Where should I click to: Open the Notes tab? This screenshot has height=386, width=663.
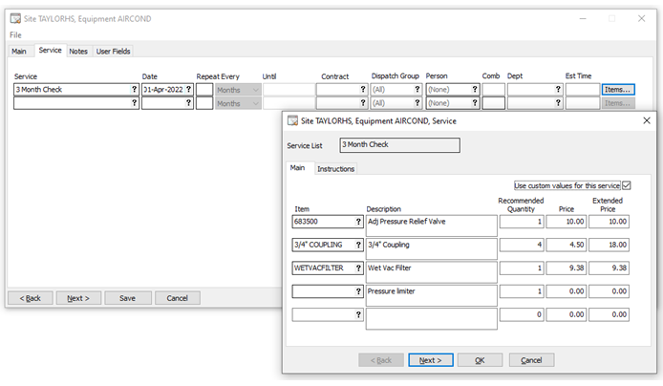pyautogui.click(x=78, y=51)
